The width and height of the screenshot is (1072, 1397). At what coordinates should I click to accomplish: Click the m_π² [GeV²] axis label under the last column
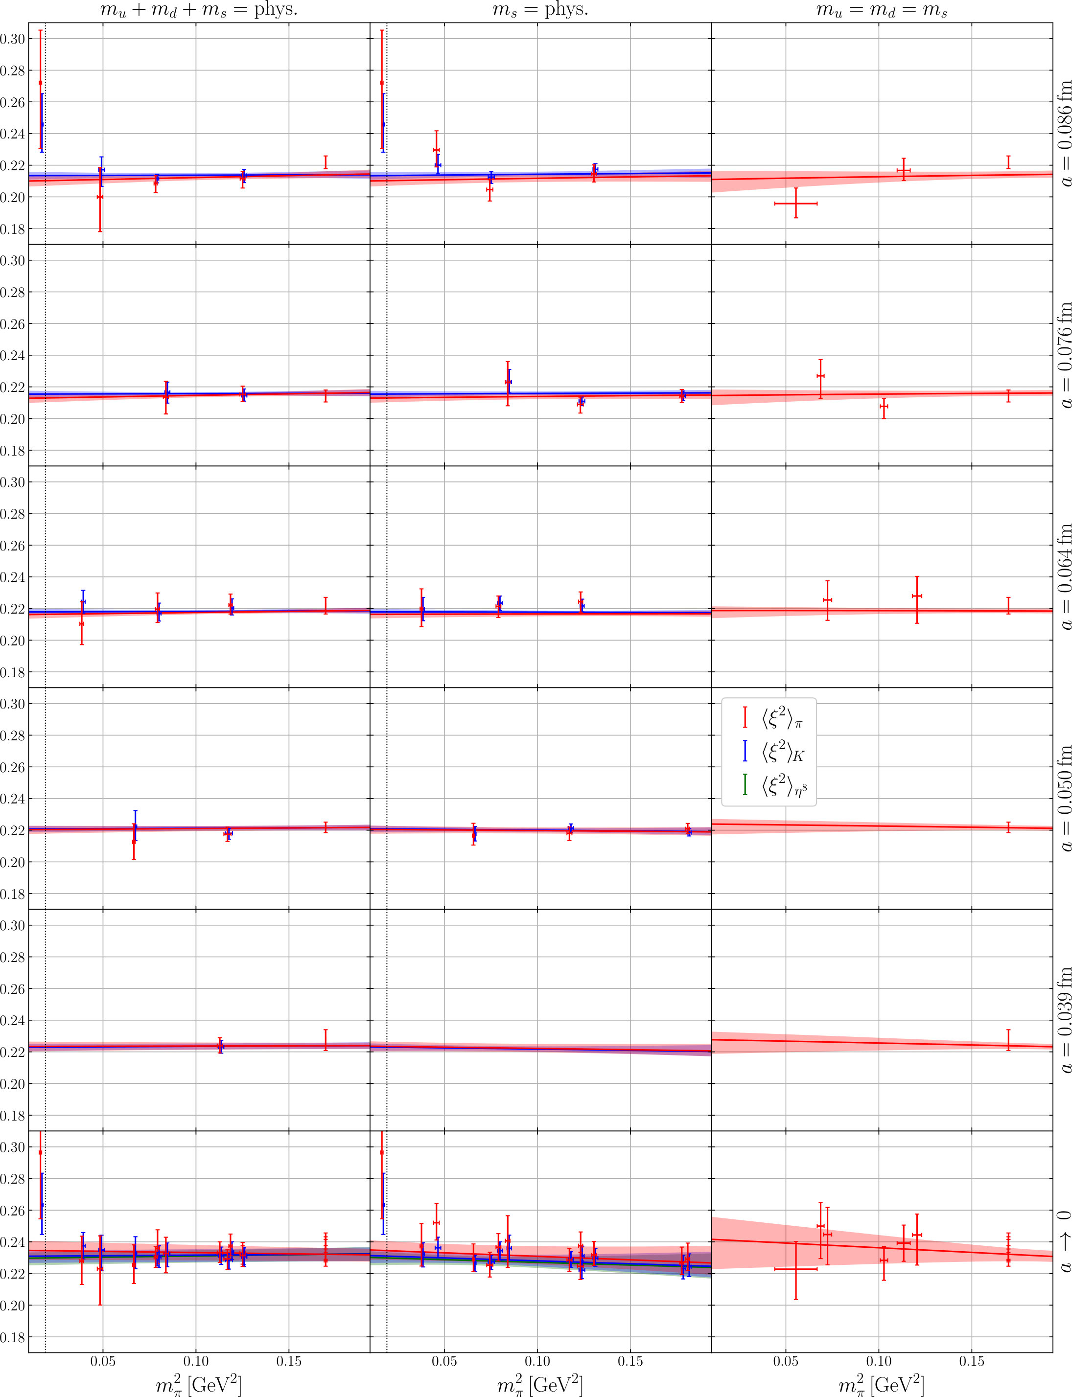coord(881,1384)
